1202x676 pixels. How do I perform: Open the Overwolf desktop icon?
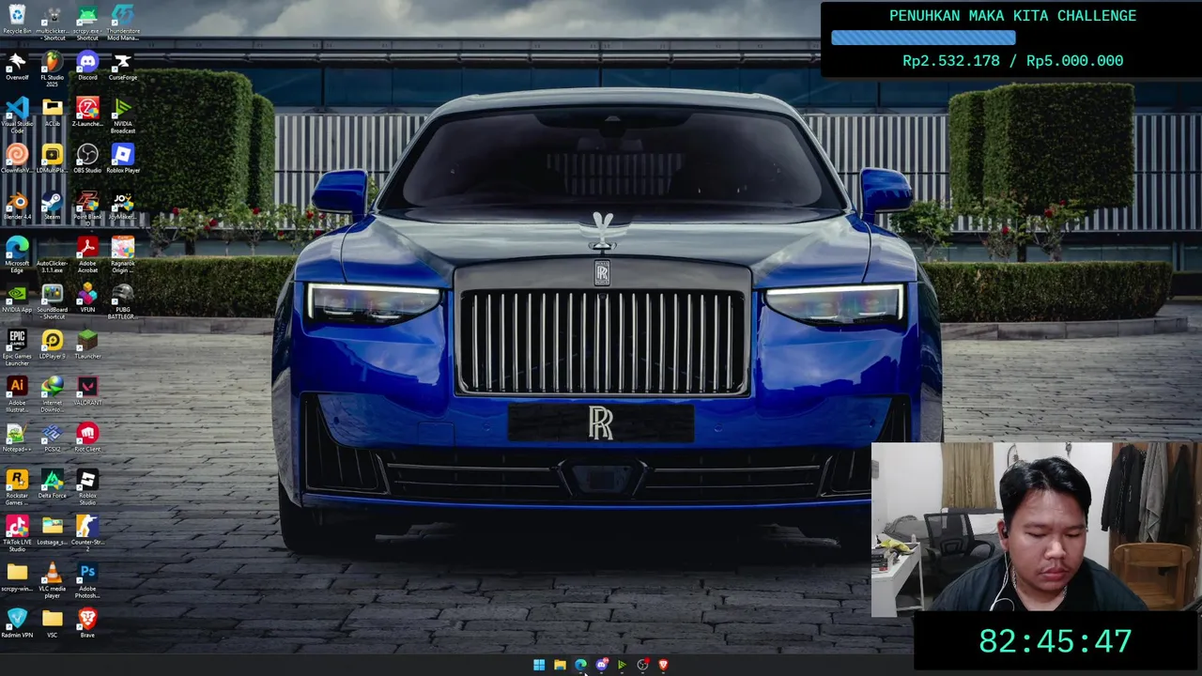[17, 66]
